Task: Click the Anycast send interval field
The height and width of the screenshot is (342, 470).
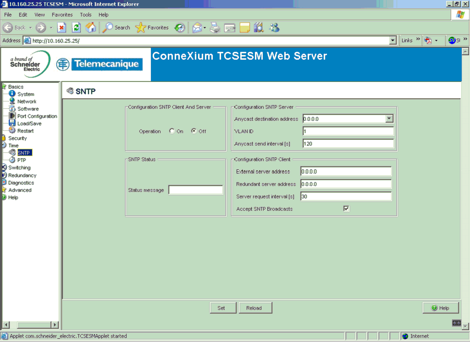Action: coord(348,144)
